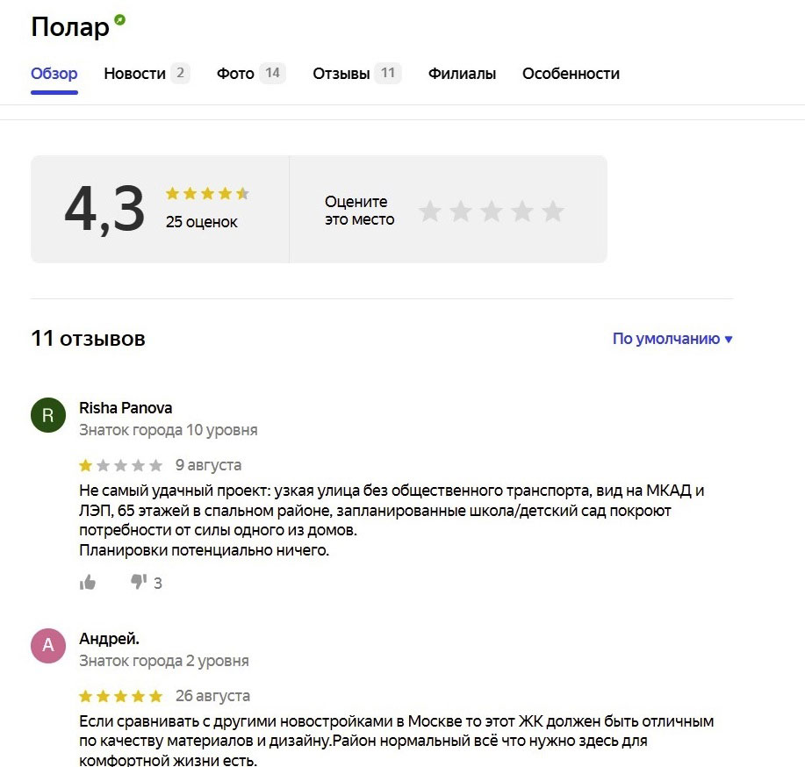Image resolution: width=805 pixels, height=767 pixels.
Task: Click the green verified badge next to Полар
Action: (x=119, y=20)
